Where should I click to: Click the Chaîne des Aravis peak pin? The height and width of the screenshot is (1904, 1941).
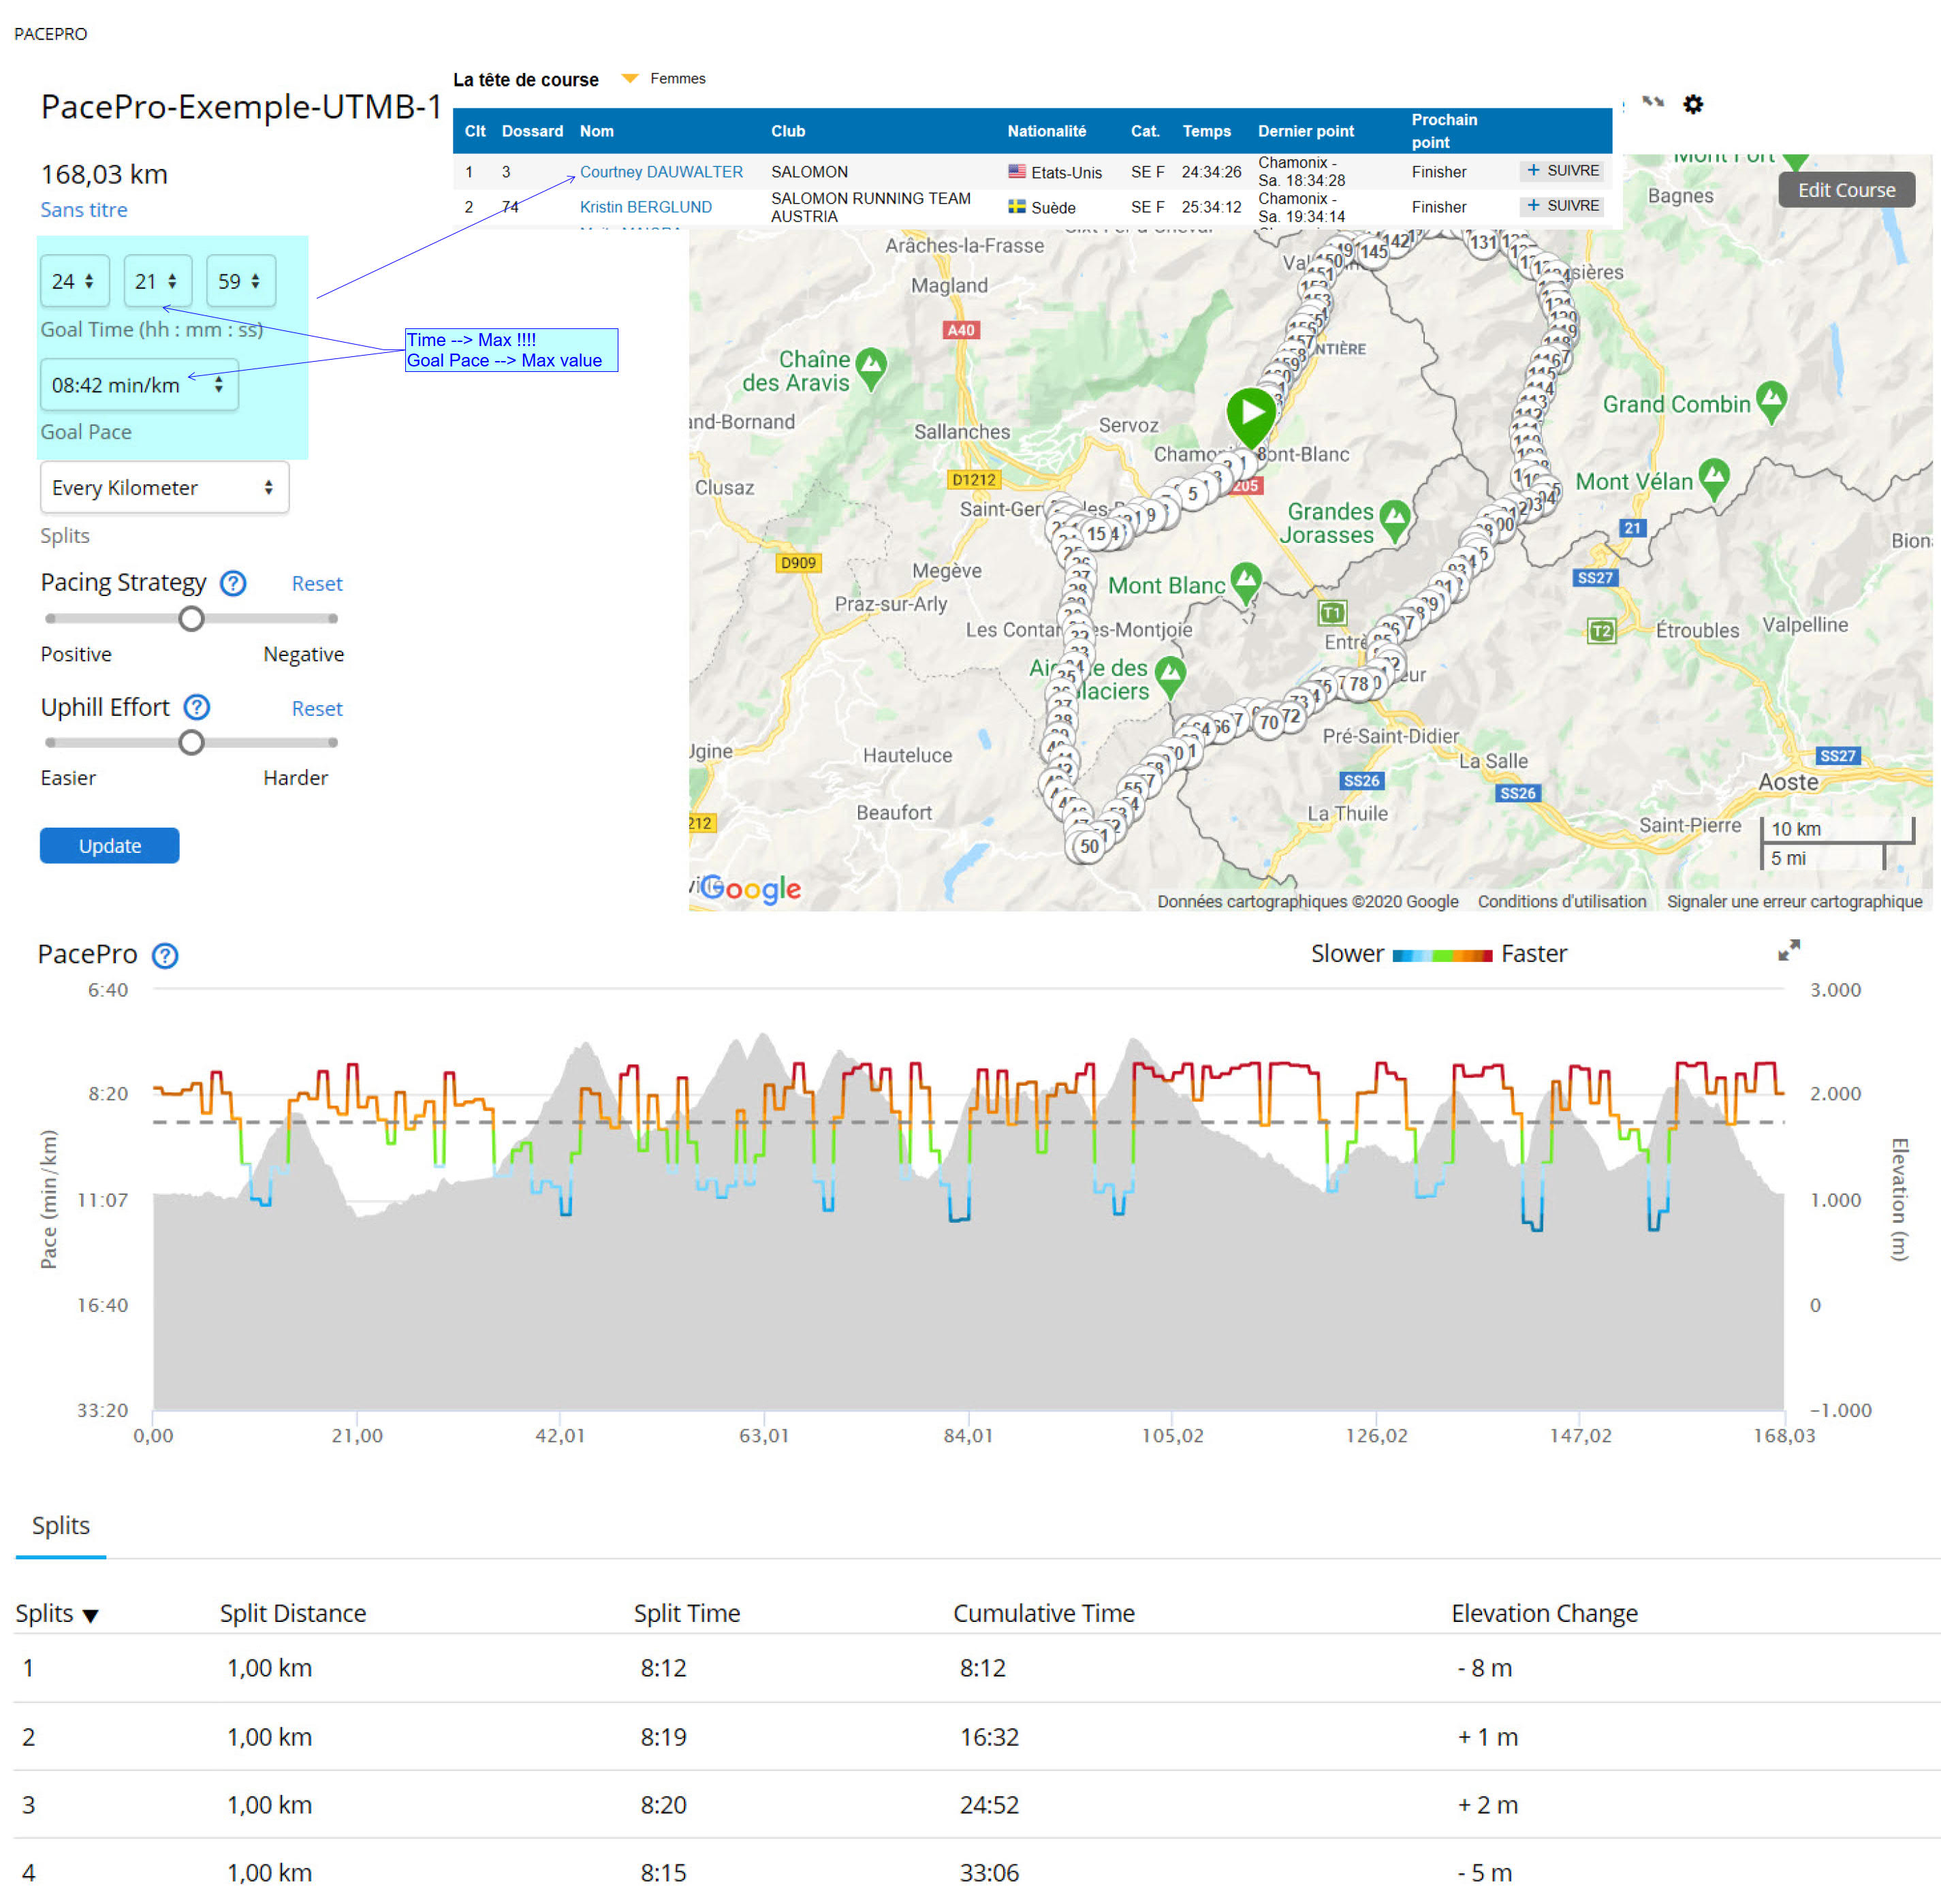click(x=871, y=367)
